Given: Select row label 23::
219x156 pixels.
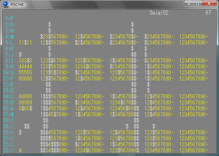Looking at the screenshot, I should tap(8, 150).
